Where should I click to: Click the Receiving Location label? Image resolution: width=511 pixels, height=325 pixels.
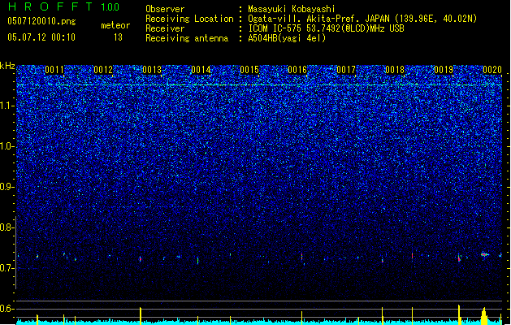point(189,19)
